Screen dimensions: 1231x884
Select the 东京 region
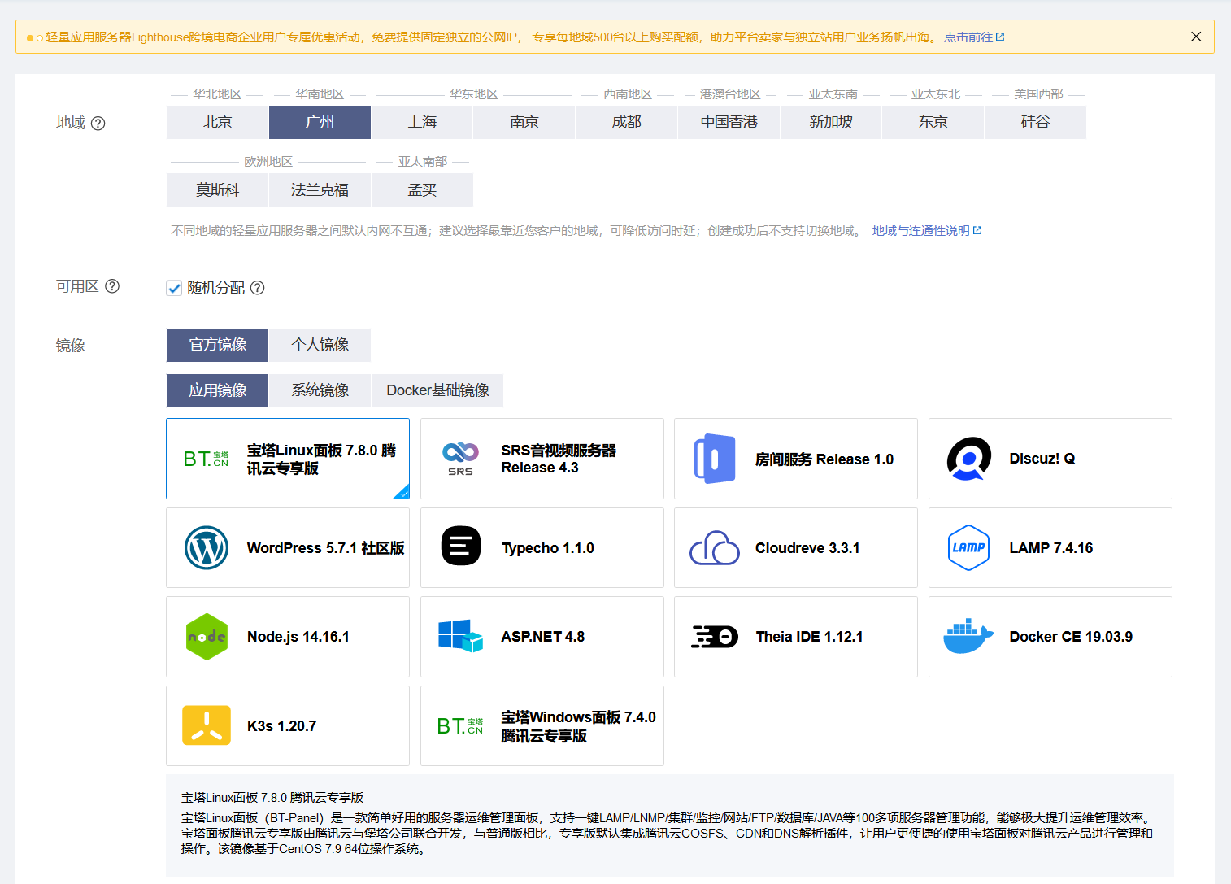pos(933,122)
